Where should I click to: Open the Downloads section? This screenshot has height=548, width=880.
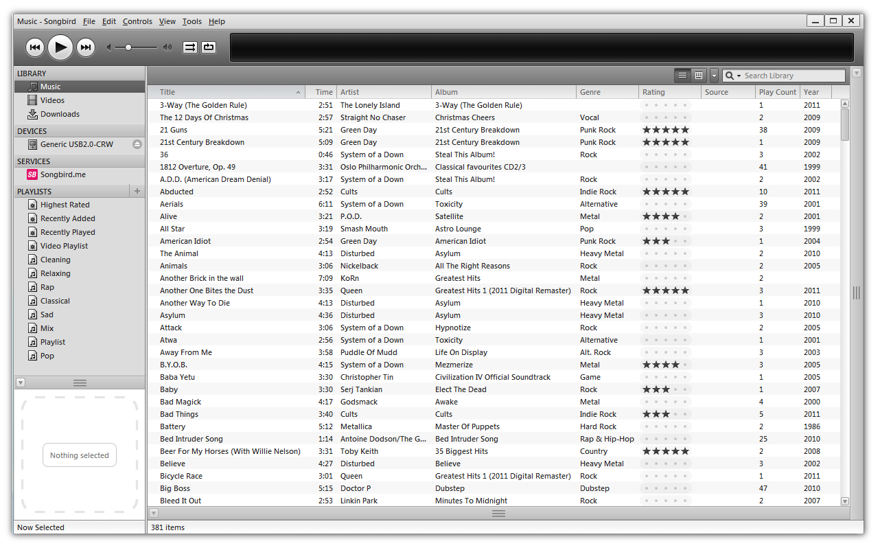click(x=80, y=114)
